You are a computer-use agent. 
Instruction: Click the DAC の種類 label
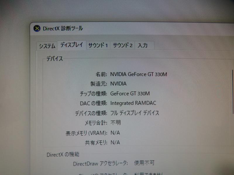(x=94, y=103)
